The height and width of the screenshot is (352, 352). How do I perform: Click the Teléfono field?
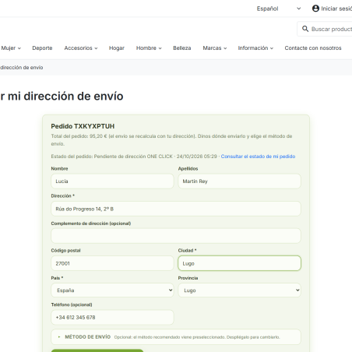(x=112, y=317)
